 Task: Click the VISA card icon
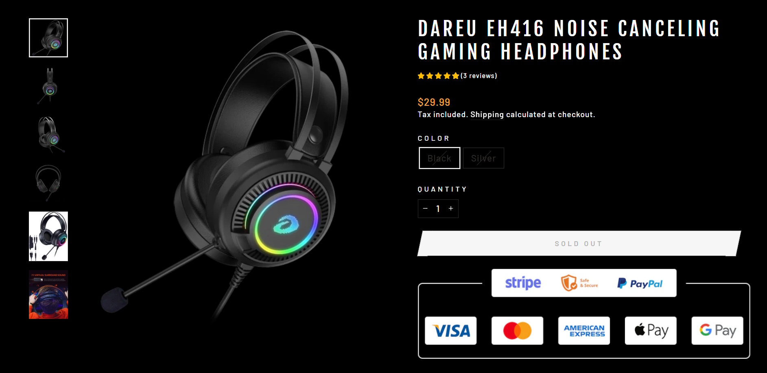click(451, 331)
